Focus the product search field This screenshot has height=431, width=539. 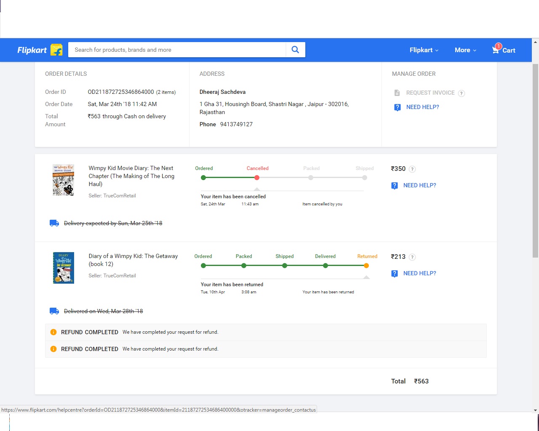(177, 50)
